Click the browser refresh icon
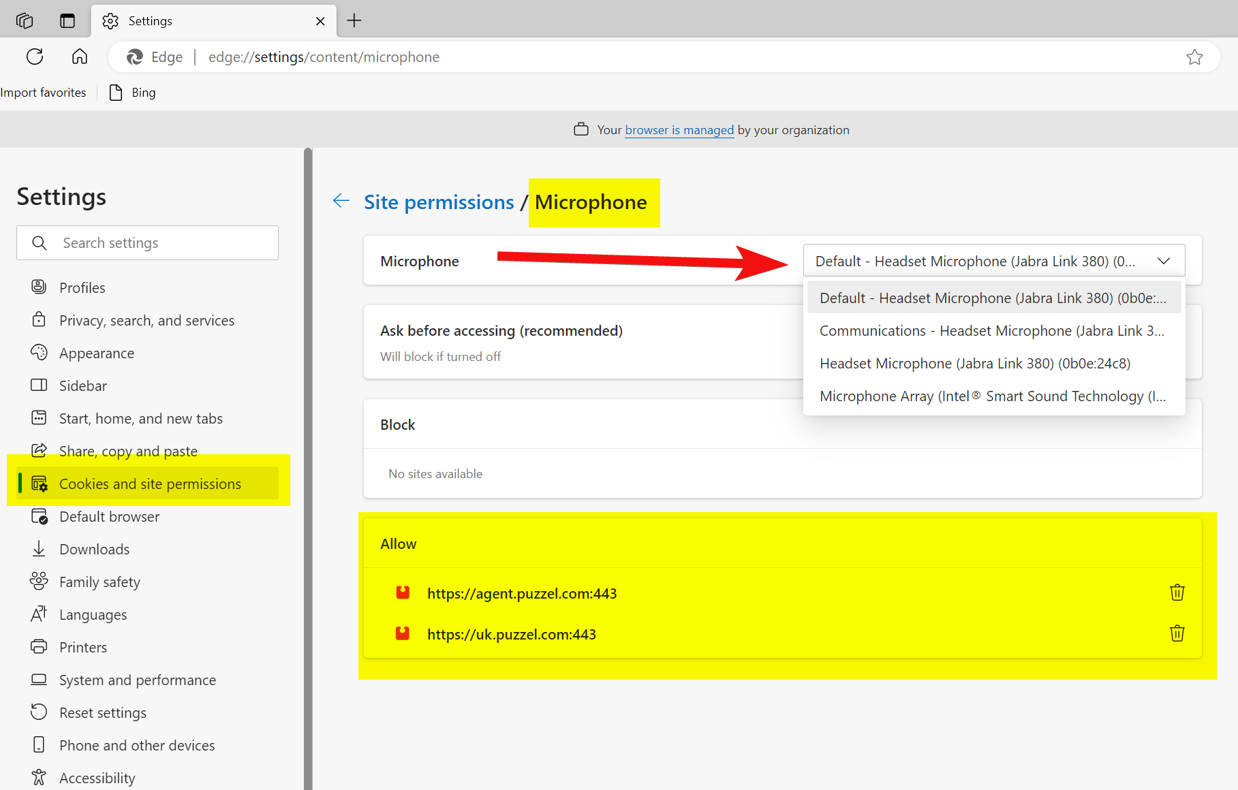The height and width of the screenshot is (790, 1238). pos(35,57)
